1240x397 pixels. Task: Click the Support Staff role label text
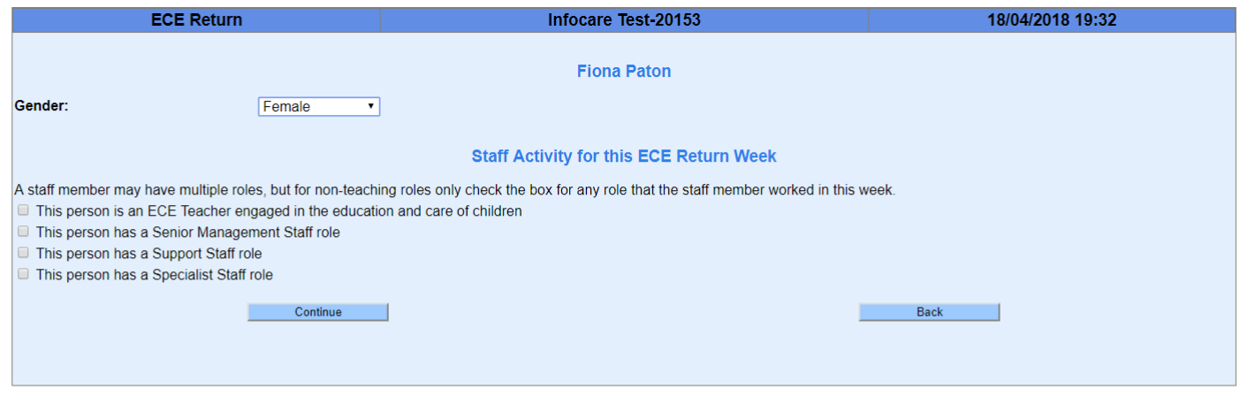pos(148,254)
